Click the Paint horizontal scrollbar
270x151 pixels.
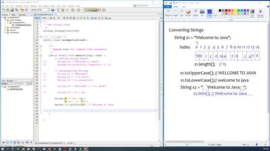coord(185,142)
